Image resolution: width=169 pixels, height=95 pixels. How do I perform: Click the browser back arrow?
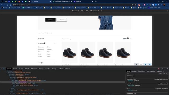tap(2, 5)
